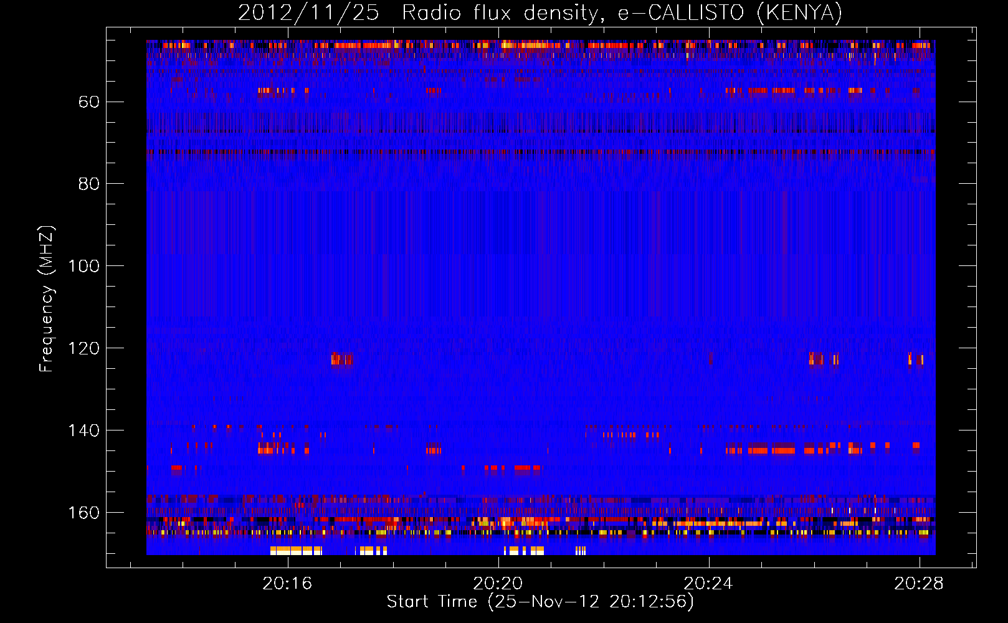Click the 100 frequency tick label
The height and width of the screenshot is (623, 1008).
[84, 266]
